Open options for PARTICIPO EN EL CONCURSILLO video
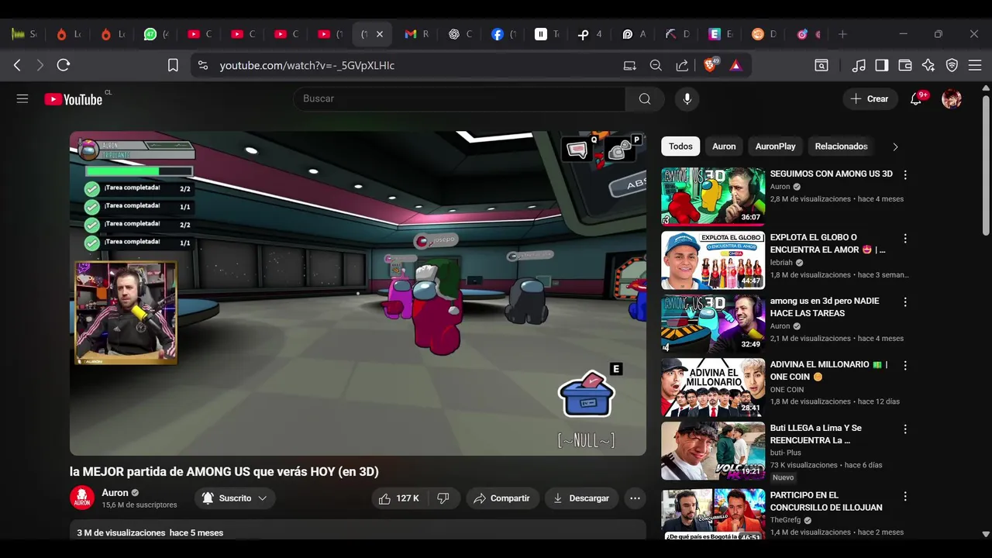This screenshot has height=558, width=992. click(x=904, y=497)
